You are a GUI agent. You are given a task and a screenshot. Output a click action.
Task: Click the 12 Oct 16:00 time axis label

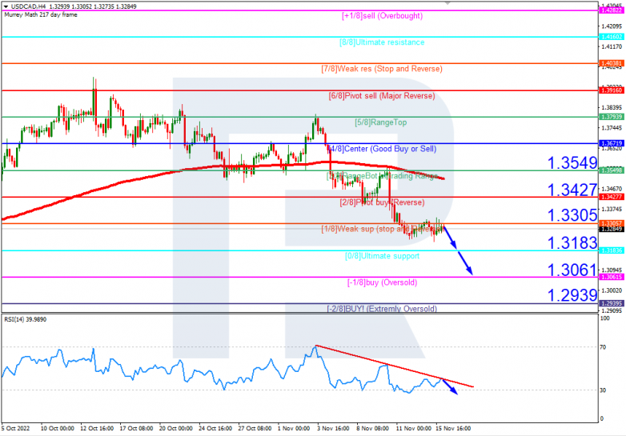click(x=97, y=429)
